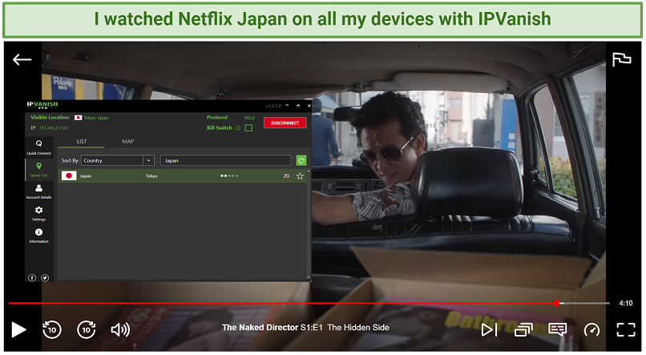Click the Japan flag in server row
The width and height of the screenshot is (646, 355).
[69, 175]
